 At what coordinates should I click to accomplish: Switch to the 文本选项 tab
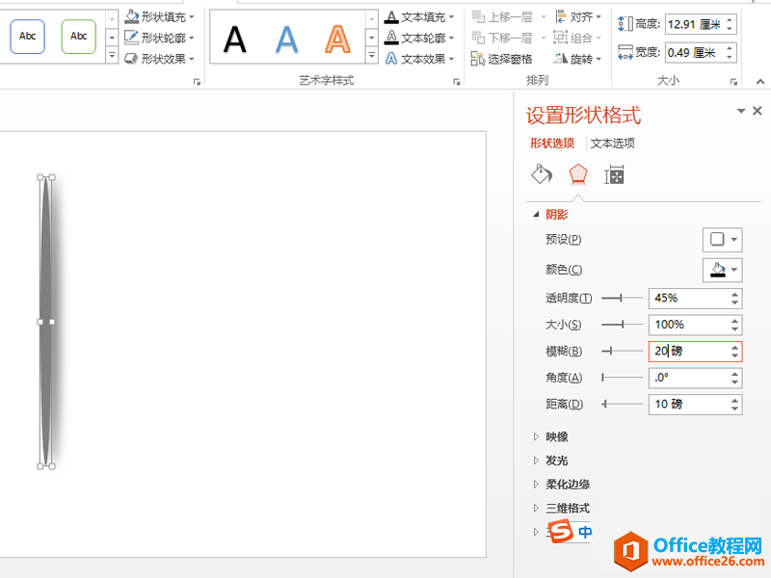pos(613,144)
